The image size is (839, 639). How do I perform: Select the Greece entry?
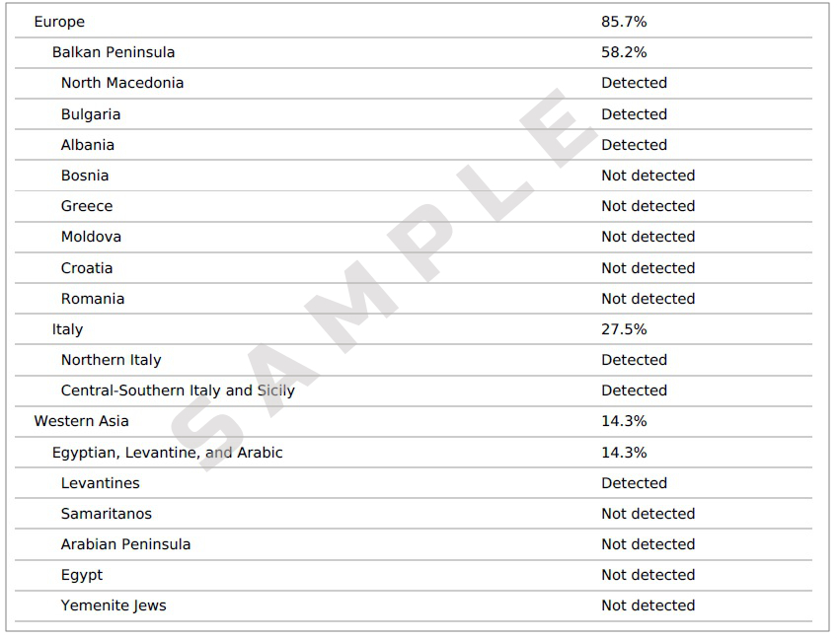tap(87, 206)
